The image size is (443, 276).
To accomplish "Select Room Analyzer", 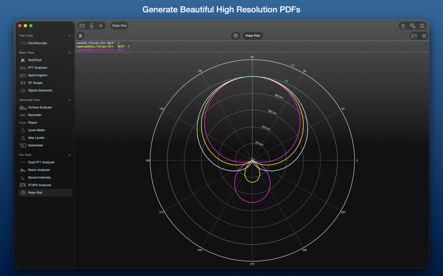I will coord(45,170).
